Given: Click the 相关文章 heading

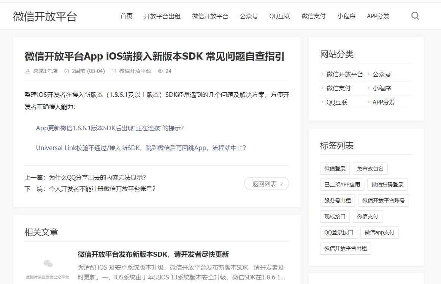Looking at the screenshot, I should [41, 232].
